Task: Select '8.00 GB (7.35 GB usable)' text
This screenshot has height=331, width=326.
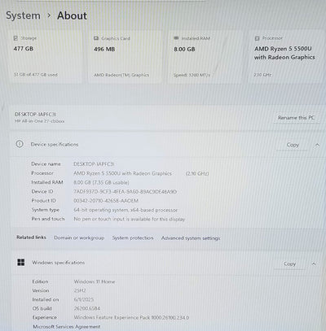Action: [x=101, y=182]
